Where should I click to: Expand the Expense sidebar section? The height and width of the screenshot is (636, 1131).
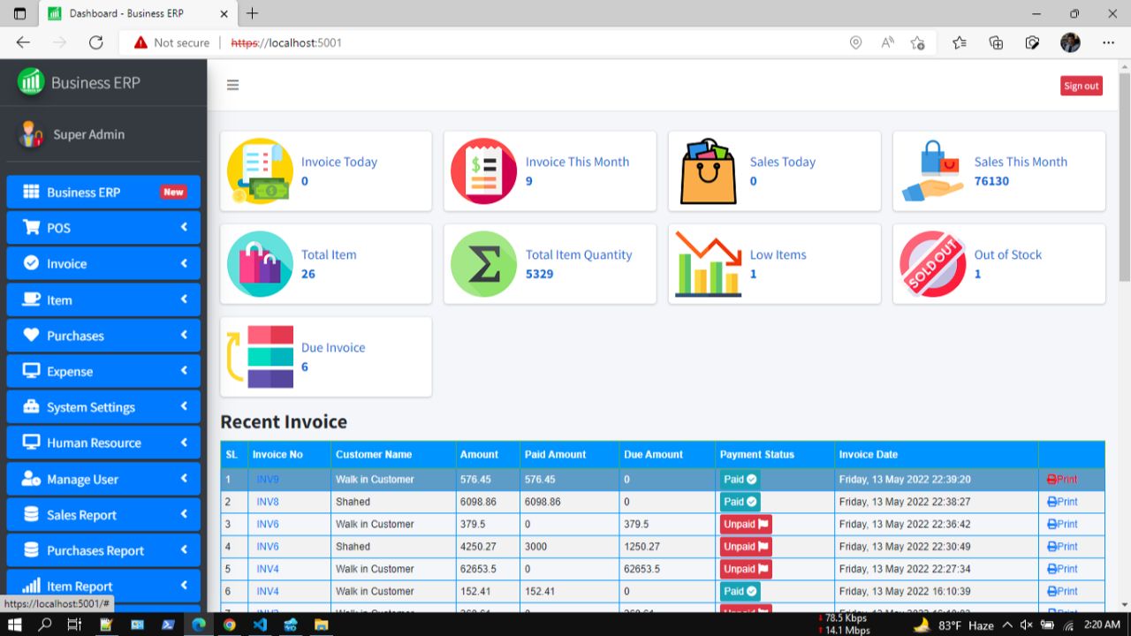103,371
